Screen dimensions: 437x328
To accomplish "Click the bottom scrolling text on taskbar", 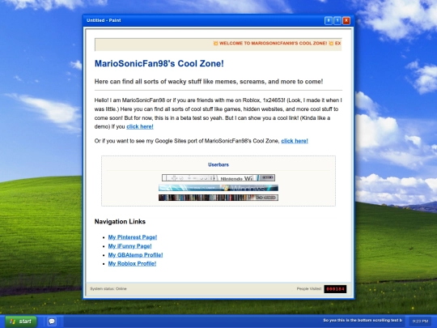I will pos(363,320).
